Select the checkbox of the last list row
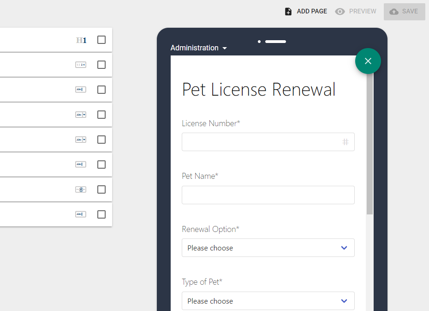 [101, 214]
